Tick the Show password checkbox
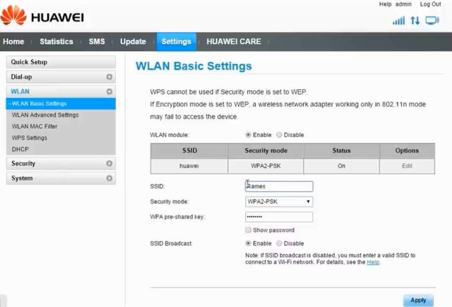 point(248,230)
